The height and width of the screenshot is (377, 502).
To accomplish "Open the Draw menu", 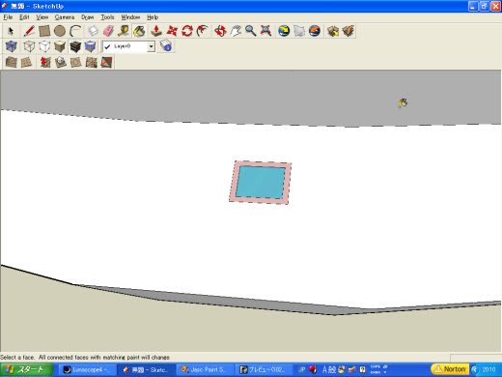I will pos(88,17).
